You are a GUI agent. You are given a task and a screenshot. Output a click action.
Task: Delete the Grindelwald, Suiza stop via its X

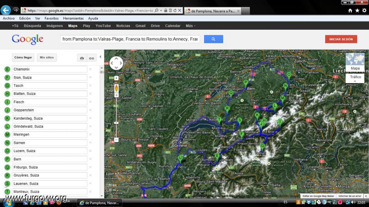[x=90, y=126]
